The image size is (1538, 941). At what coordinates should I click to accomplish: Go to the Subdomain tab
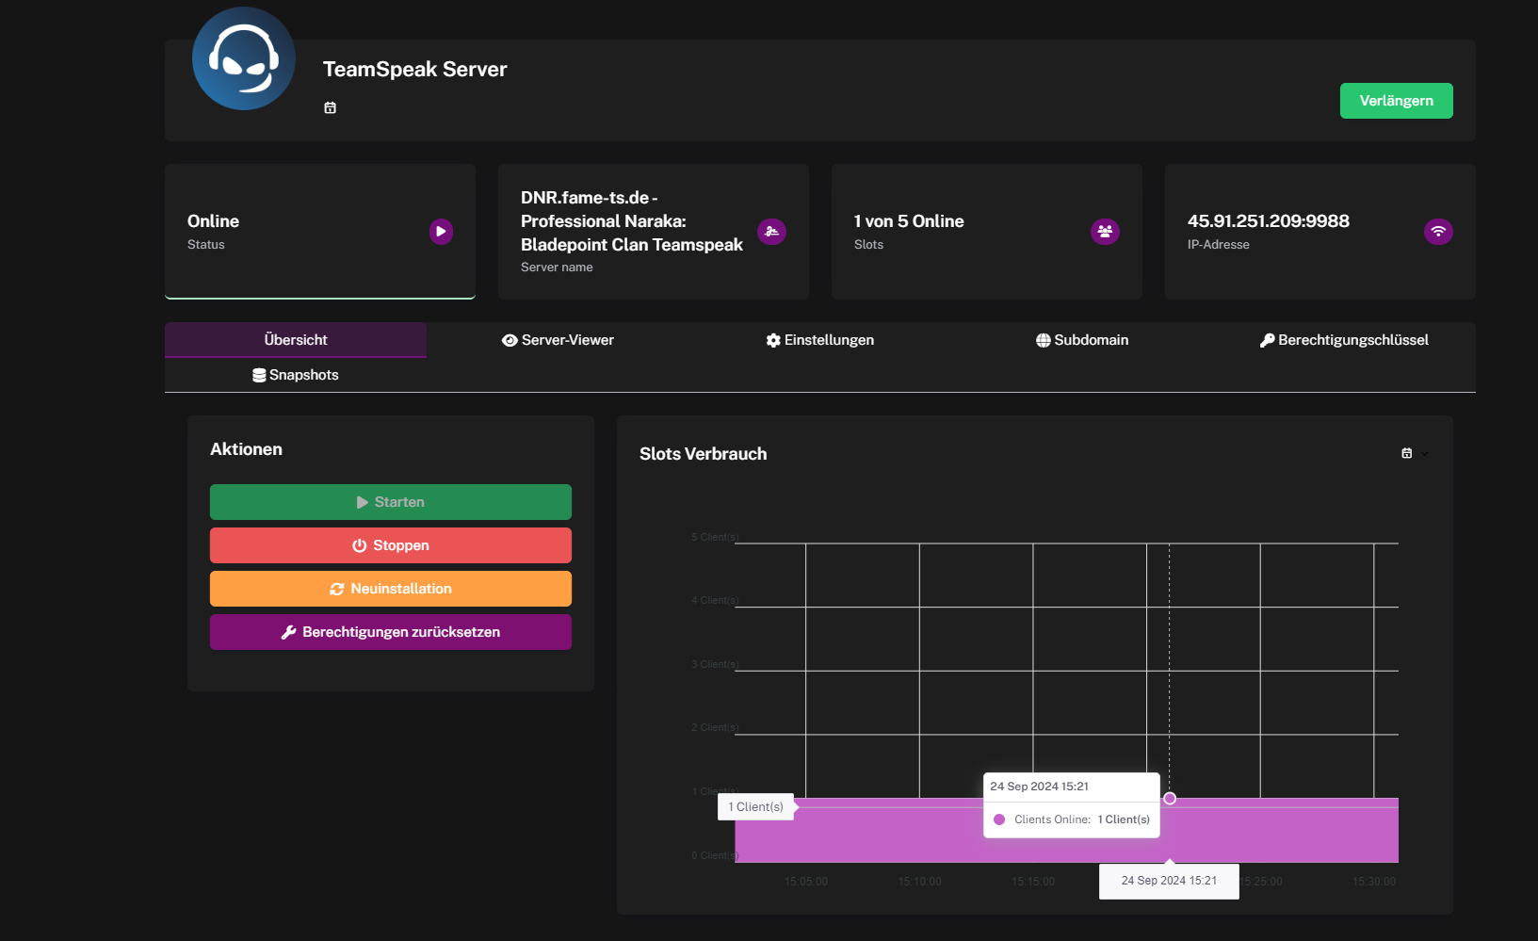coord(1081,340)
